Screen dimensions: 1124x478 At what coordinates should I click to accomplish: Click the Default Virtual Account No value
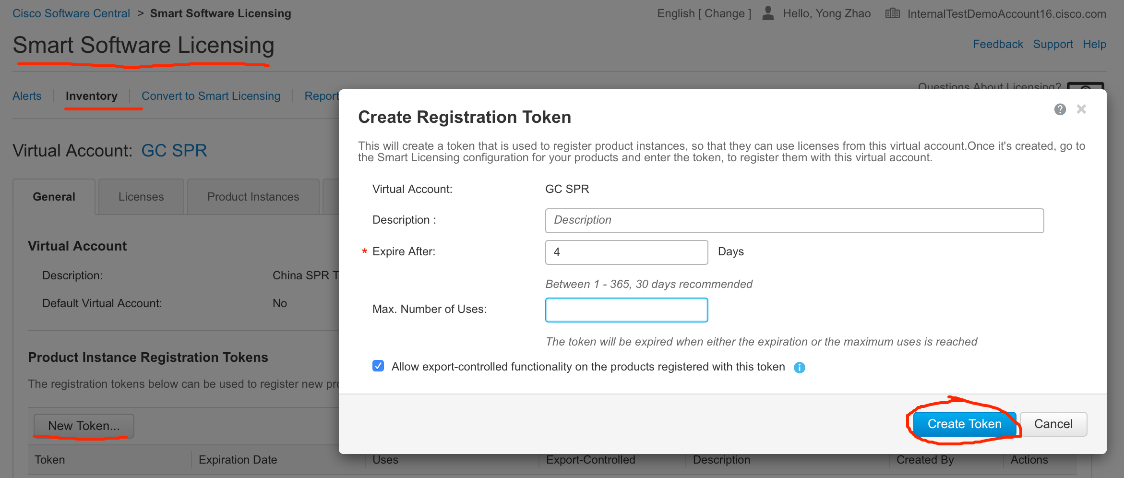279,303
